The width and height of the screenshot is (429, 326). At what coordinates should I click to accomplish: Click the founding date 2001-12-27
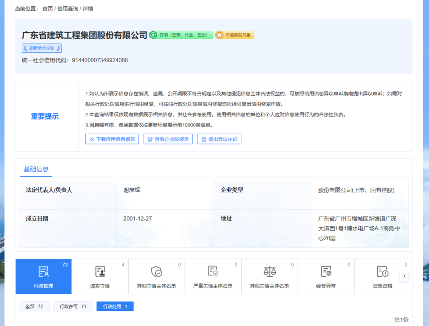tap(137, 219)
